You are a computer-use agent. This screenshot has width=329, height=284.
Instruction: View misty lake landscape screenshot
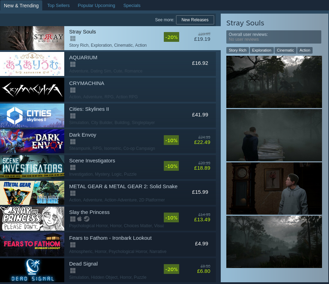(x=274, y=242)
